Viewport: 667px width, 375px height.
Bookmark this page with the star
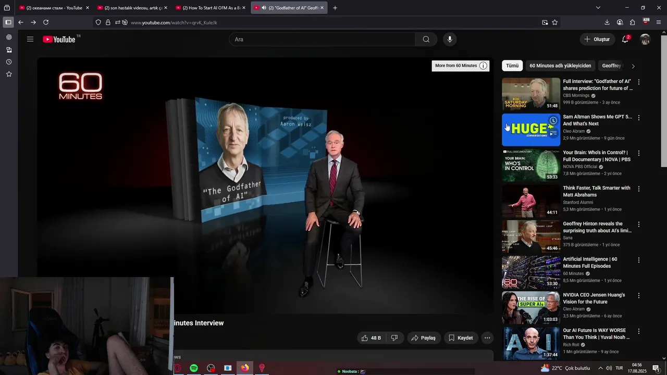click(555, 22)
